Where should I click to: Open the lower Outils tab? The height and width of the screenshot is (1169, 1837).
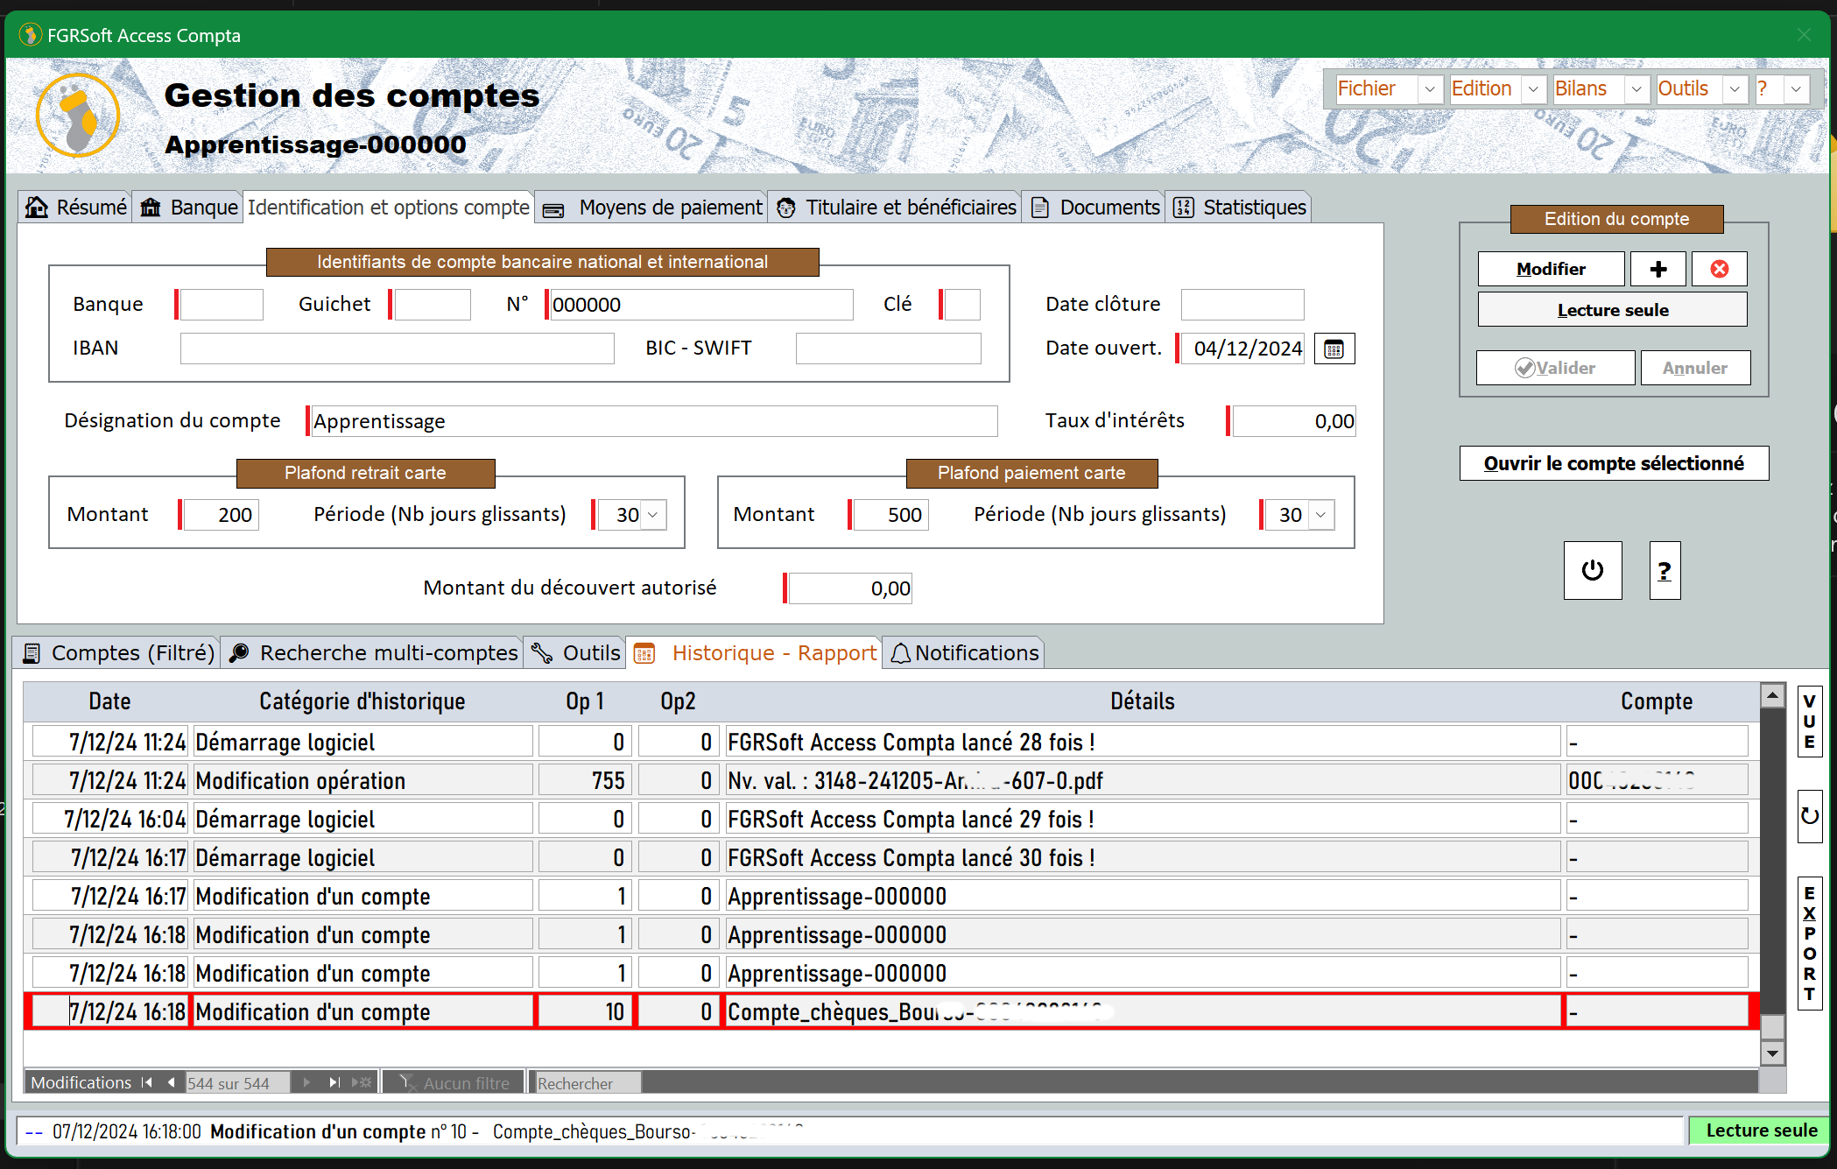coord(576,653)
